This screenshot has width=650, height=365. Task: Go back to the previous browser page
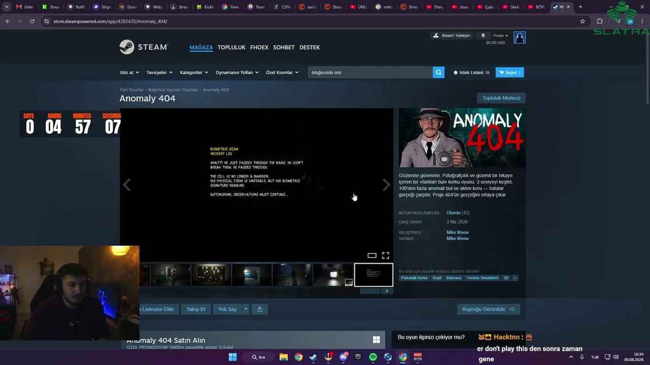[x=8, y=21]
